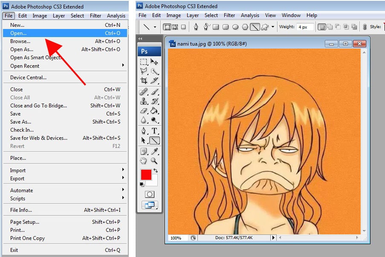Viewport: 385px width, 257px height.
Task: Open Analysis menu in right window
Action: click(x=250, y=15)
